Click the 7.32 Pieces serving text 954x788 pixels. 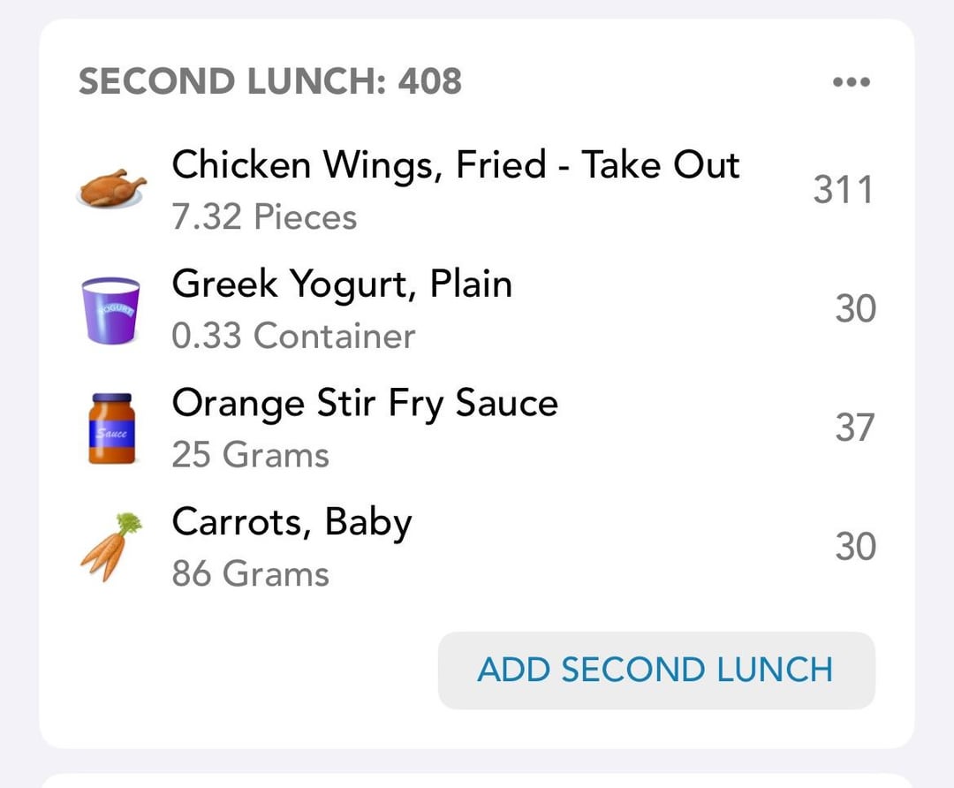(x=264, y=216)
